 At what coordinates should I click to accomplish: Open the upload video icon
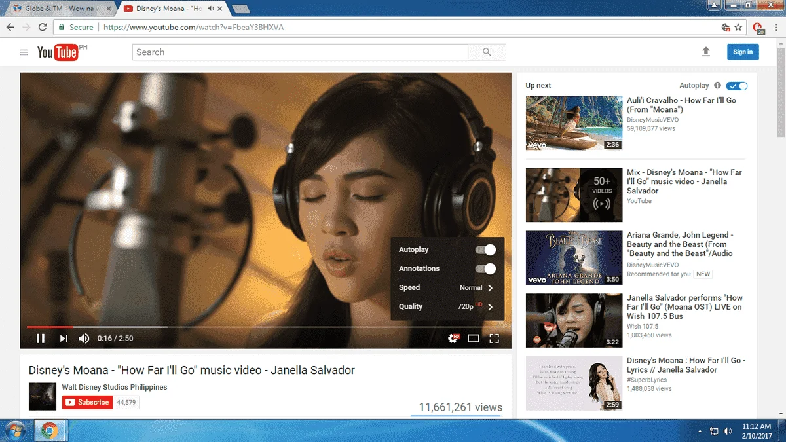tap(705, 52)
